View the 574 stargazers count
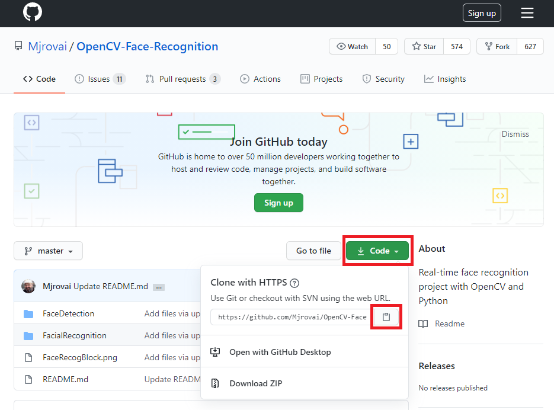Viewport: 554px width, 410px height. (456, 46)
